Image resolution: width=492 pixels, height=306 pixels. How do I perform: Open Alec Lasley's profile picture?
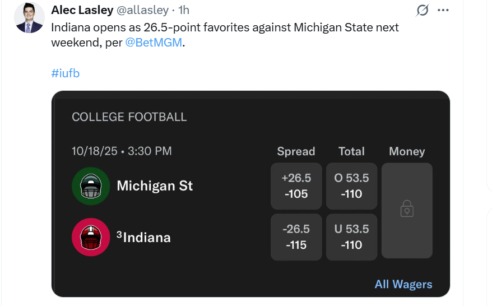[29, 17]
